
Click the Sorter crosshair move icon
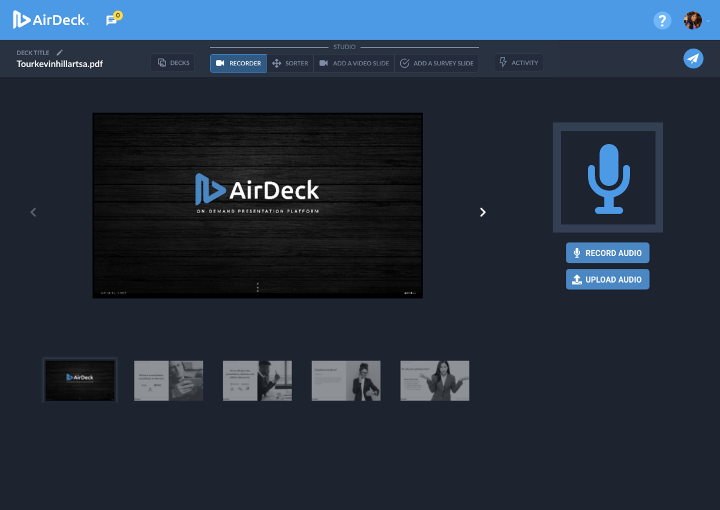(275, 62)
